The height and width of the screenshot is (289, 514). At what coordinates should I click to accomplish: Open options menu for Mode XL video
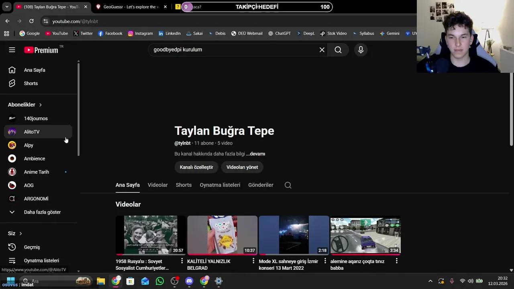[325, 261]
